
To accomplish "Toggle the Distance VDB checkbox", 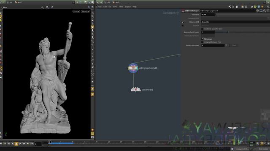I will pyautogui.click(x=183, y=22).
